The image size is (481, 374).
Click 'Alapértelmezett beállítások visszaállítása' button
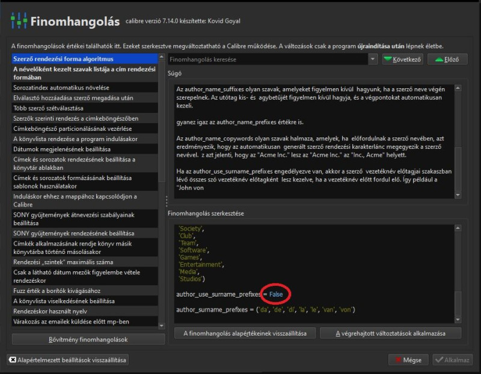pyautogui.click(x=67, y=360)
